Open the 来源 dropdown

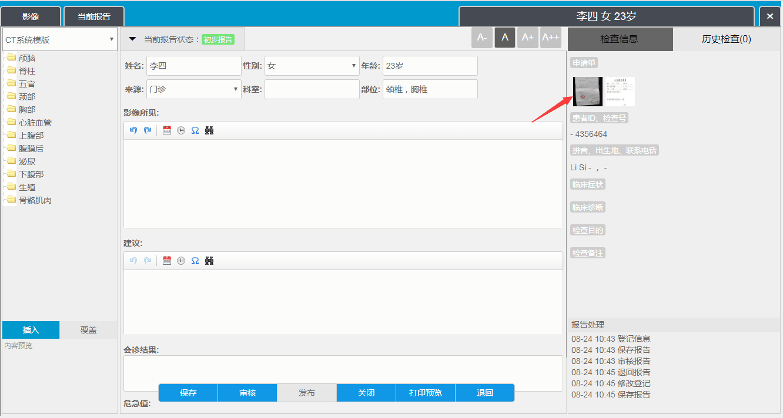tap(193, 89)
